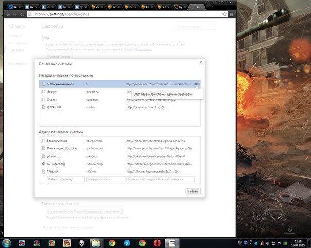Click the taskbar clock showing 11:18
This screenshot has height=248, width=311.
(x=298, y=243)
